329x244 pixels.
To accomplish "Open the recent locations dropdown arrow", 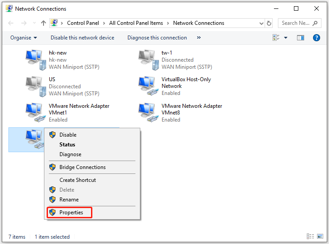I will (x=35, y=23).
